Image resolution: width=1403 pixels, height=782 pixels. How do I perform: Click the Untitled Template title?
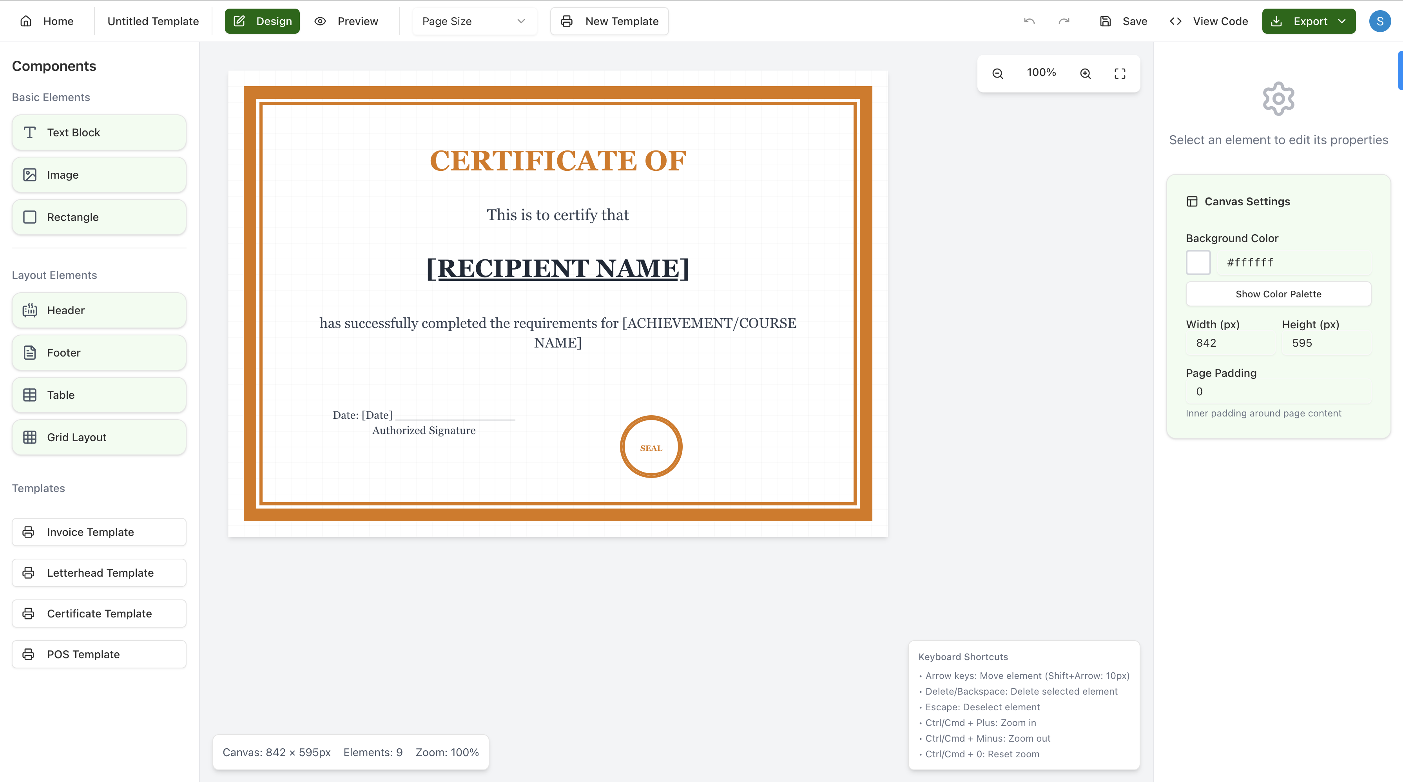(153, 21)
